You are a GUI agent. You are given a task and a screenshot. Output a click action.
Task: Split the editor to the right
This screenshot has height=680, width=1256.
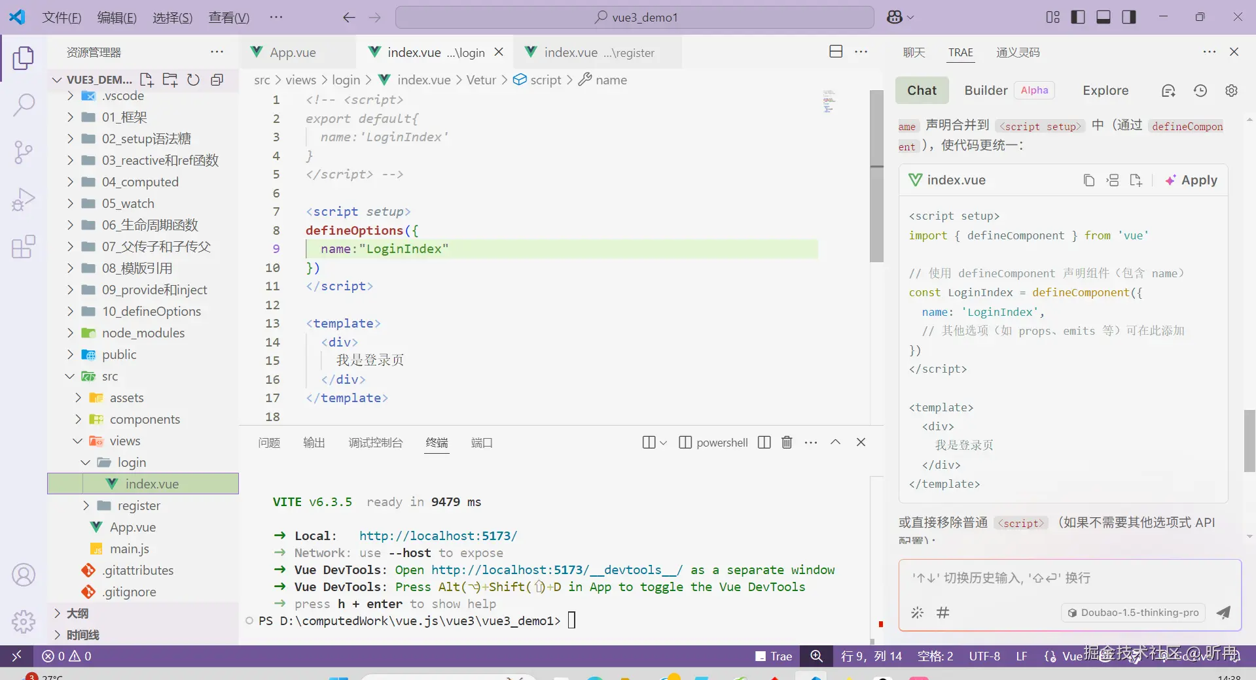[836, 52]
